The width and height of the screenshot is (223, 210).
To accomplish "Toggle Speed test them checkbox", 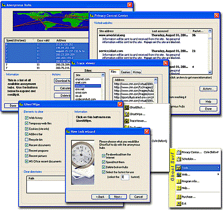I will 104,162.
